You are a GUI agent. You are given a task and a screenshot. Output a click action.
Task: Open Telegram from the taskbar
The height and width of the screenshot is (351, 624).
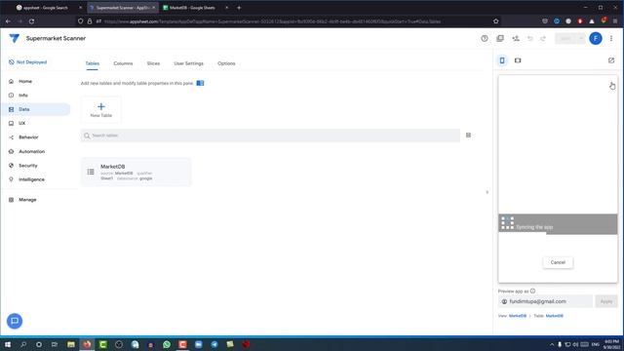click(x=214, y=344)
